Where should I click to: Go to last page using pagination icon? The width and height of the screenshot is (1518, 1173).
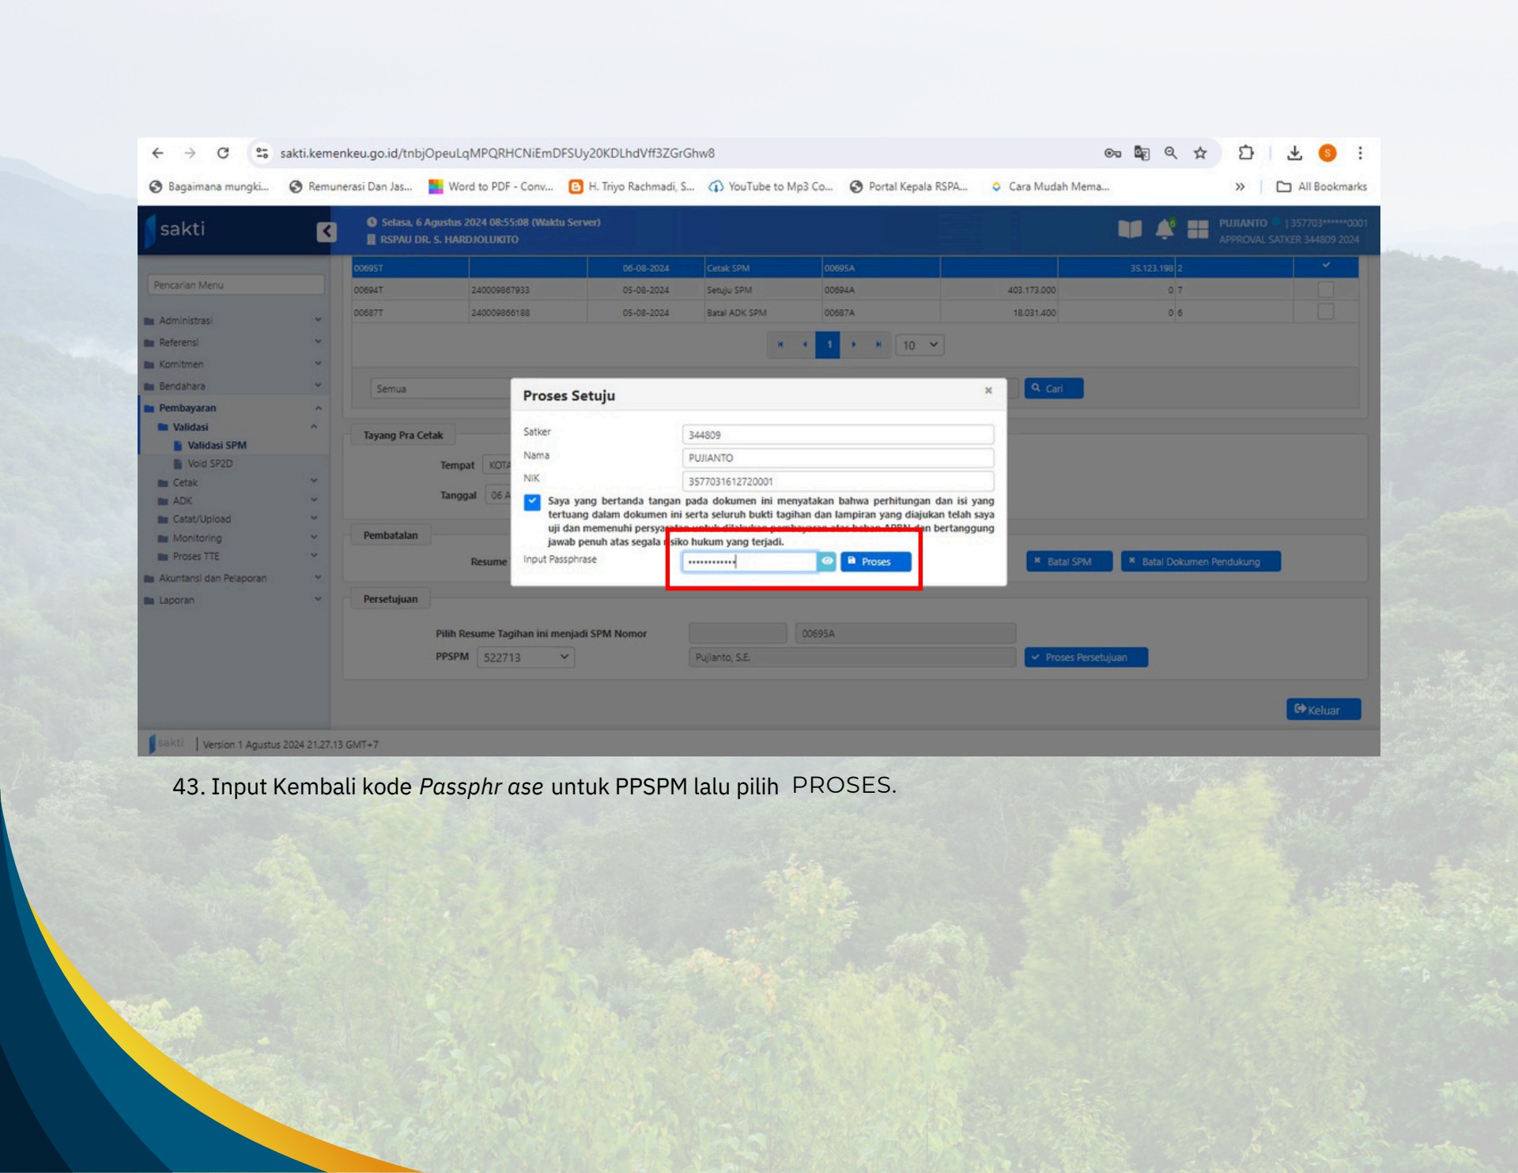[x=880, y=345]
